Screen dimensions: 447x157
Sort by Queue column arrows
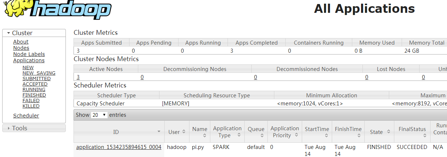coord(262,135)
